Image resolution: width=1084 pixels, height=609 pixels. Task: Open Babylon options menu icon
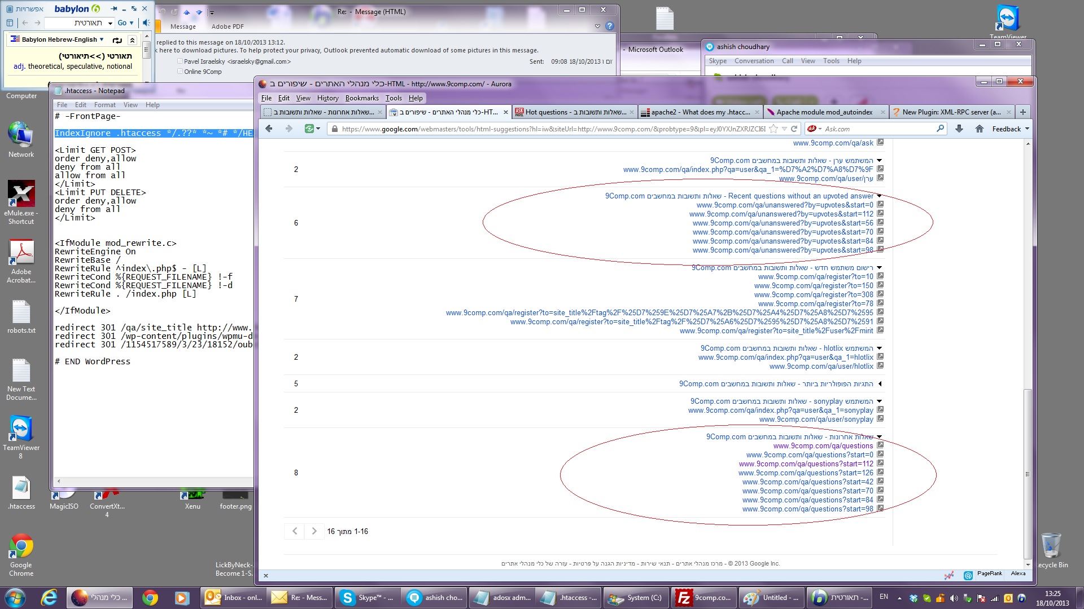[10, 9]
